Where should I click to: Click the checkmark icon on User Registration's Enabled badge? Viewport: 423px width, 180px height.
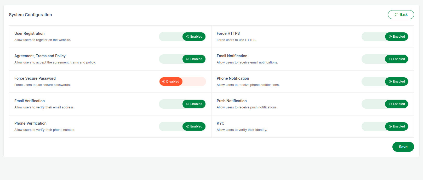point(188,37)
